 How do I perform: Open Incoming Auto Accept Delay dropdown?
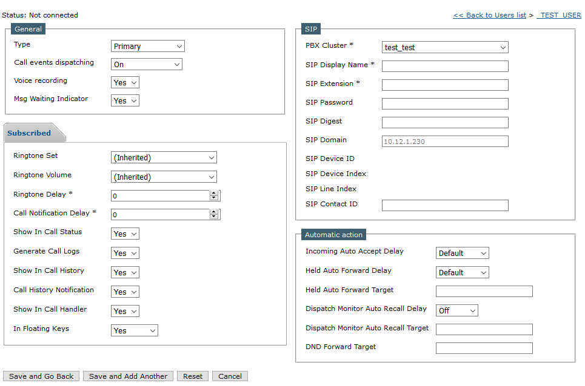pos(463,253)
